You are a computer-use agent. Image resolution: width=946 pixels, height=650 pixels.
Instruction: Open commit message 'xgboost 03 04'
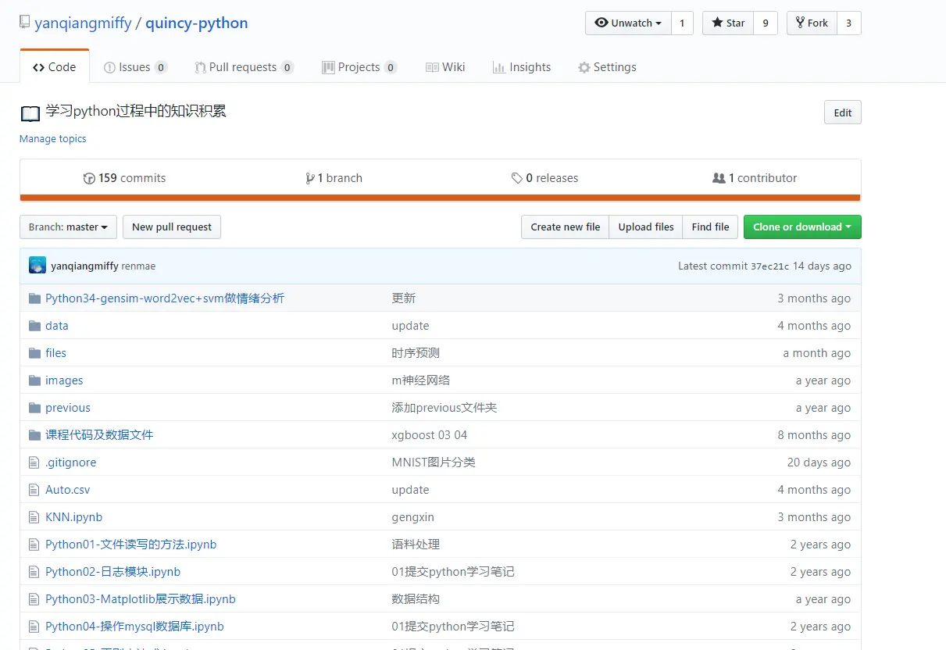click(x=430, y=435)
